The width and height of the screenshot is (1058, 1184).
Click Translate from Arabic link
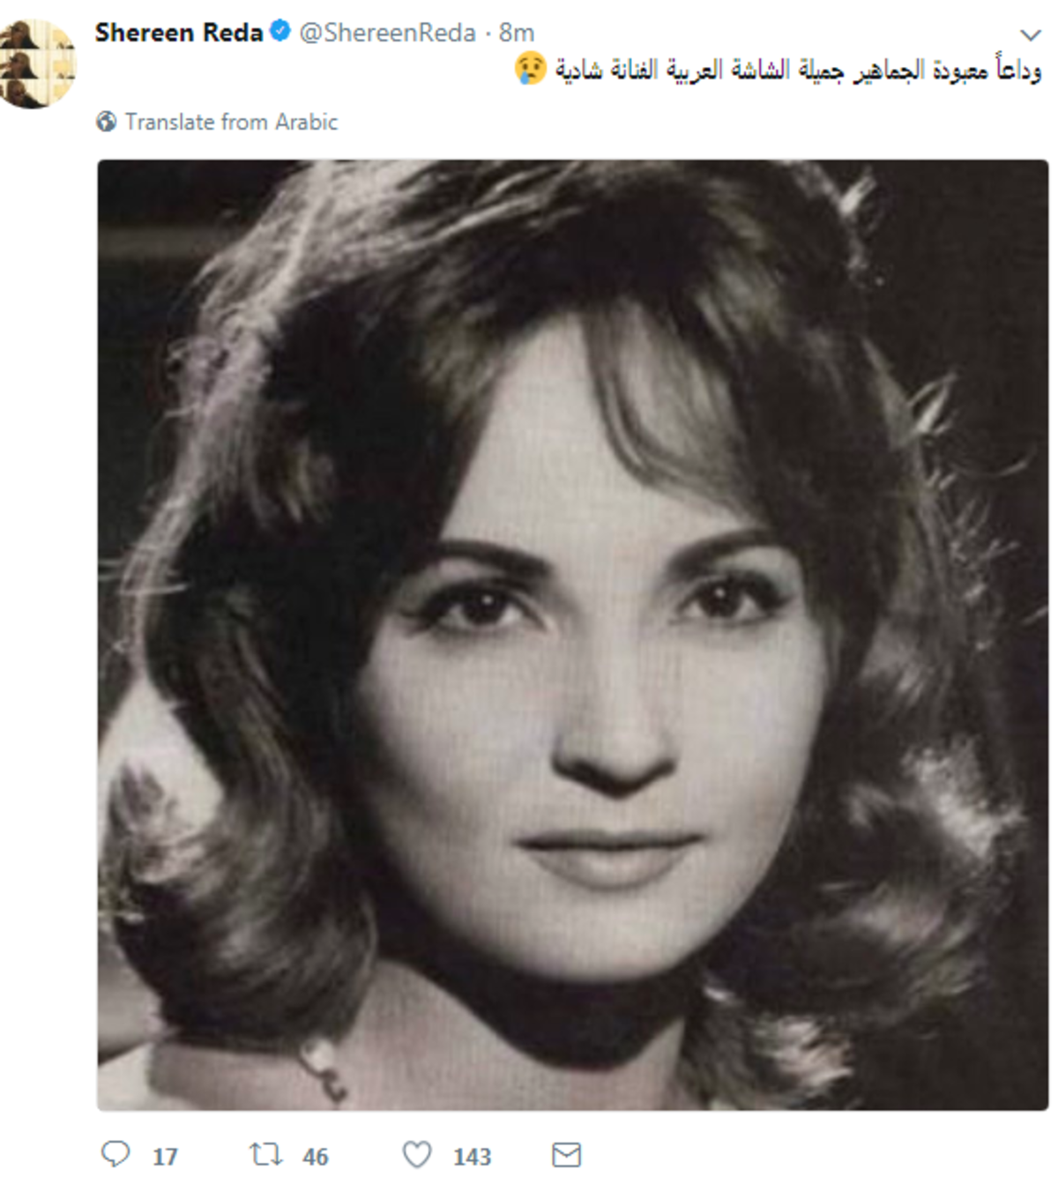point(231,122)
